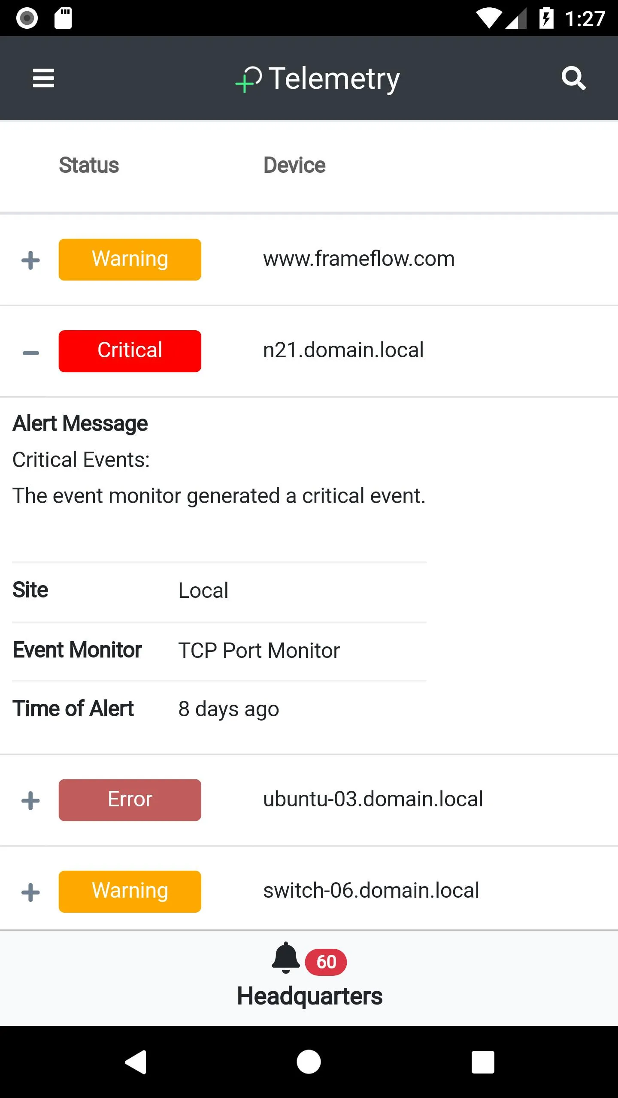
Task: Sort by the Status column header
Action: 89,165
